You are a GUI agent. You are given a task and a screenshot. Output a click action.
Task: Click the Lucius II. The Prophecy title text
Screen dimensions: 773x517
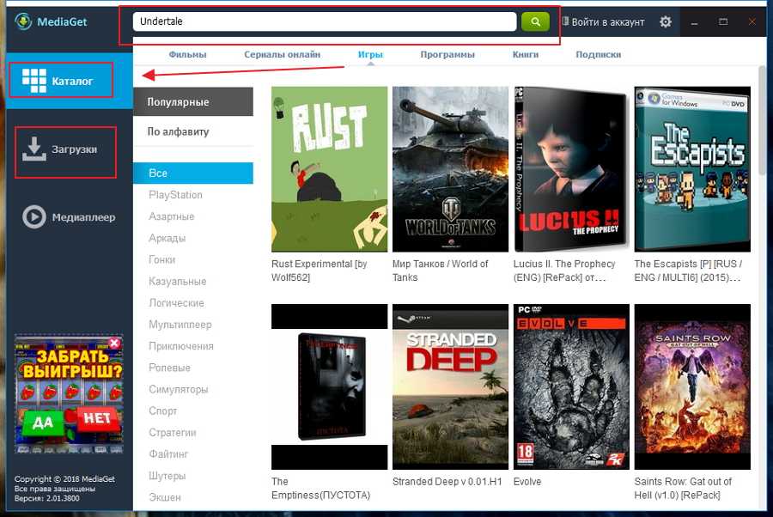click(x=564, y=271)
